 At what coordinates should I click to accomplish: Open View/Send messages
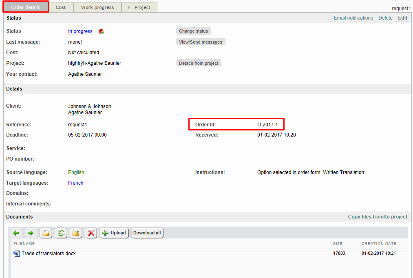pyautogui.click(x=200, y=42)
